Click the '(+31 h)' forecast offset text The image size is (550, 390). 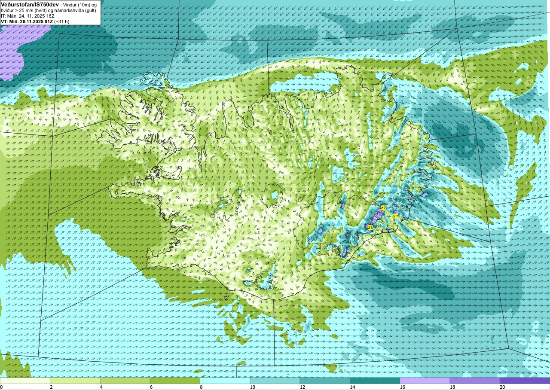point(61,22)
